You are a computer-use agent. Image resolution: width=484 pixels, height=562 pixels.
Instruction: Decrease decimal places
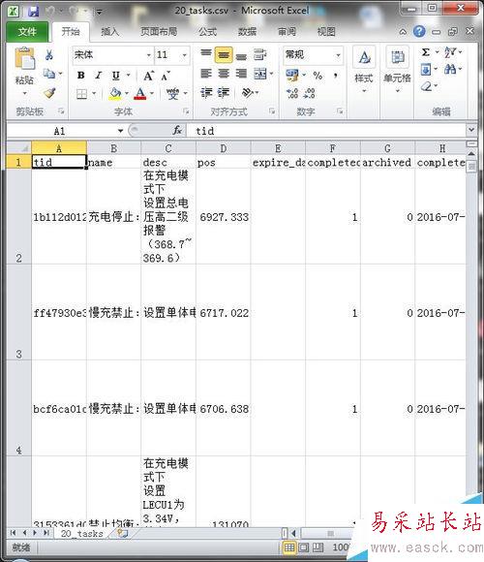tap(310, 94)
